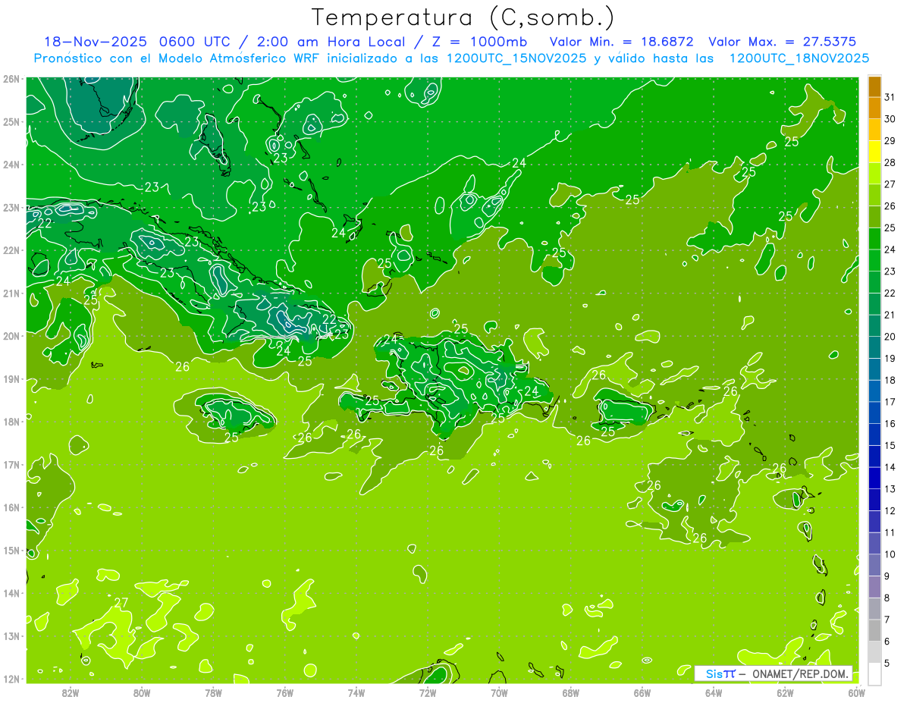910x703 pixels.
Task: Select the 68W longitude axis label
Action: pyautogui.click(x=570, y=692)
